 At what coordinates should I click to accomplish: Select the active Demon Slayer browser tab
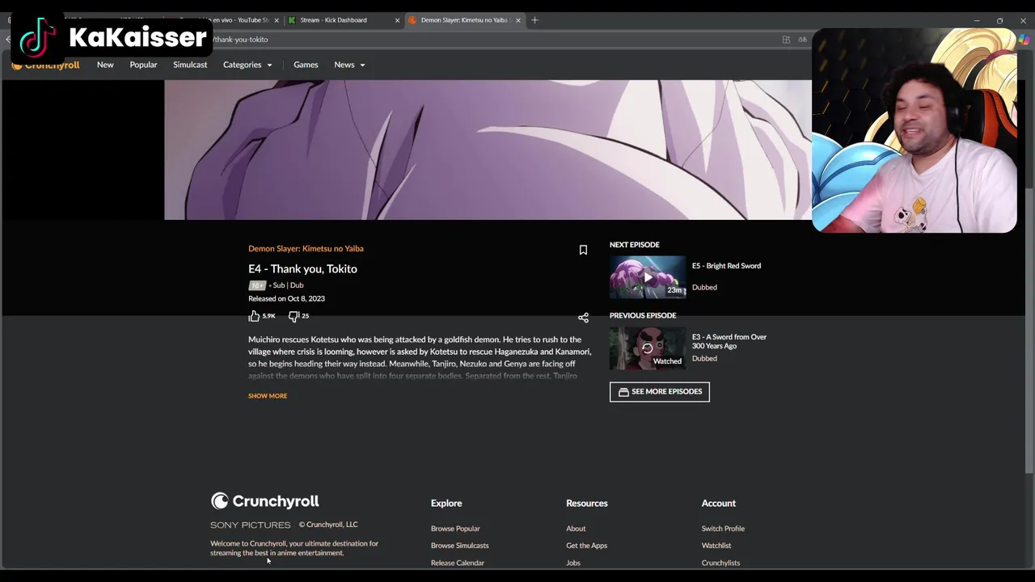pyautogui.click(x=464, y=20)
